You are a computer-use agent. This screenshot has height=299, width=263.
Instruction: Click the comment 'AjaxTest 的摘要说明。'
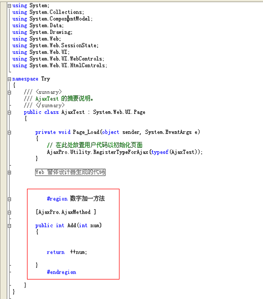click(x=64, y=99)
